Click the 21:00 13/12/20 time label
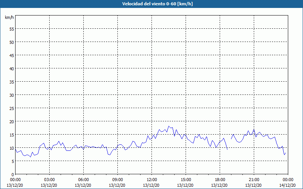The width and height of the screenshot is (303, 189). [254, 183]
